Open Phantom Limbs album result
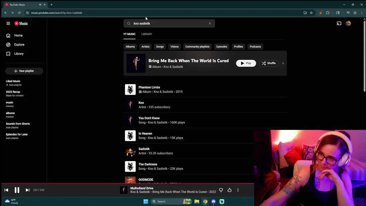This screenshot has width=366, height=206. click(205, 90)
